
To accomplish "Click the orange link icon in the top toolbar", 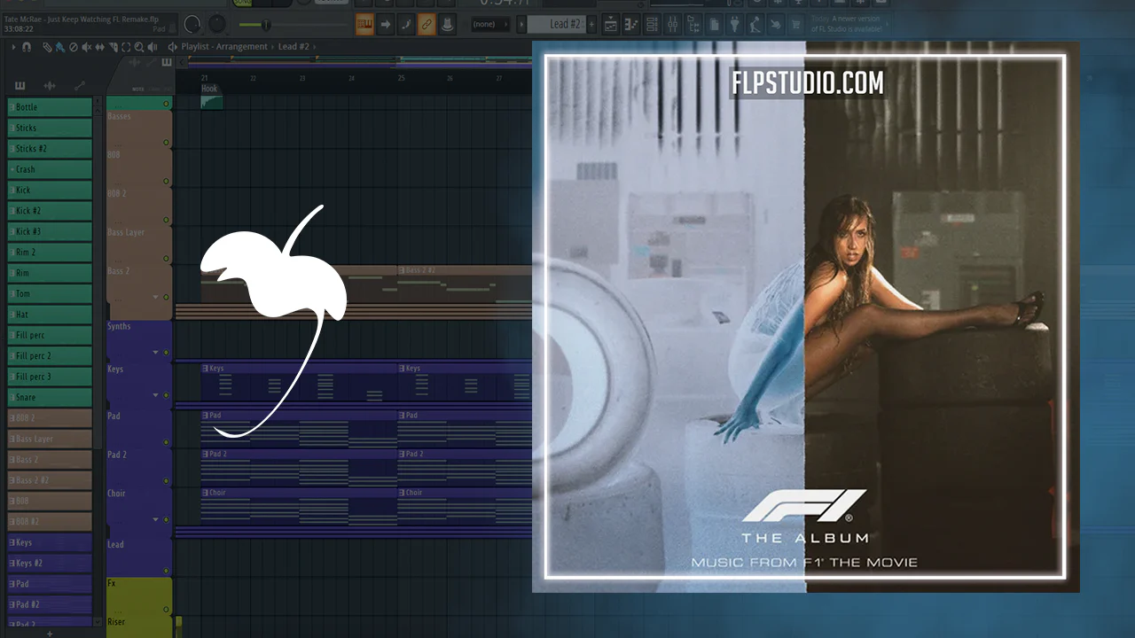I will click(x=427, y=24).
